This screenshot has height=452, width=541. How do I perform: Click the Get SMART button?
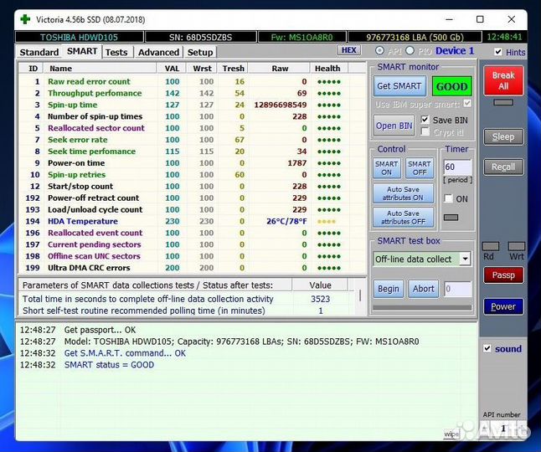399,86
